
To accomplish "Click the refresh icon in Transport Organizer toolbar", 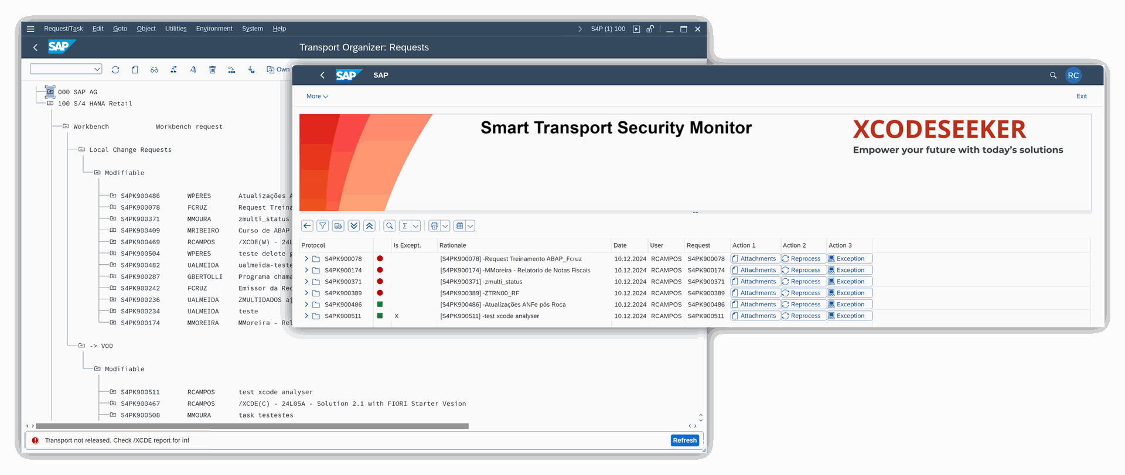I will pos(115,70).
